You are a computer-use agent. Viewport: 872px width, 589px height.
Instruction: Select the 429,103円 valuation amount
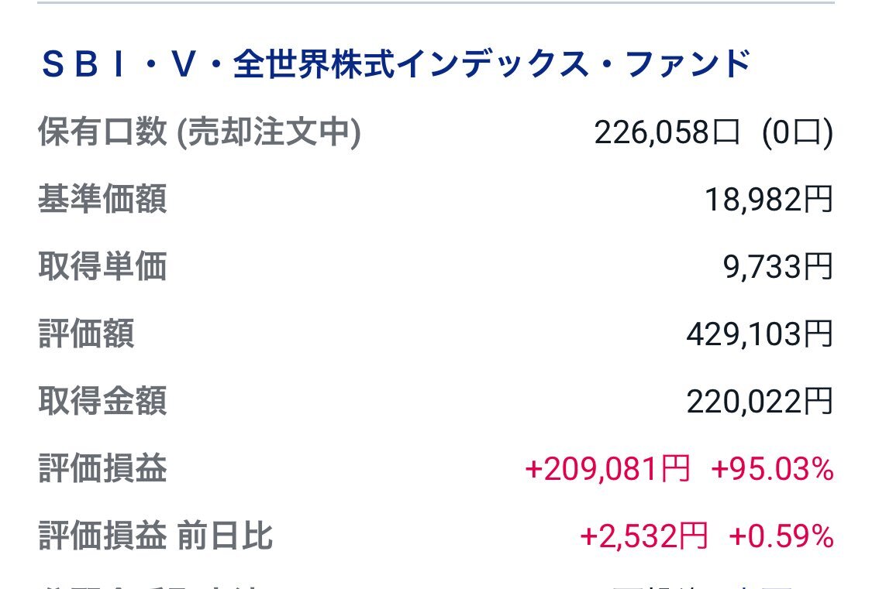point(760,334)
